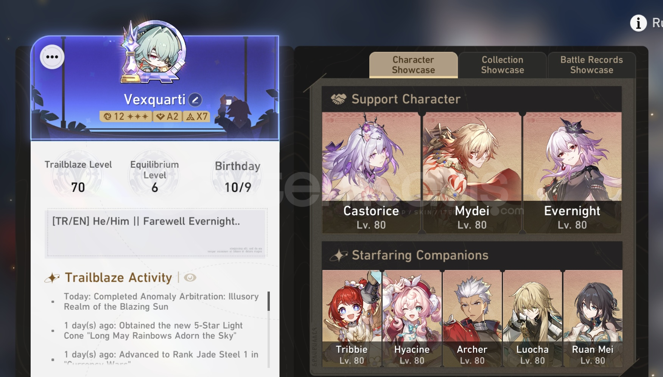Open Archer companion card

472,318
